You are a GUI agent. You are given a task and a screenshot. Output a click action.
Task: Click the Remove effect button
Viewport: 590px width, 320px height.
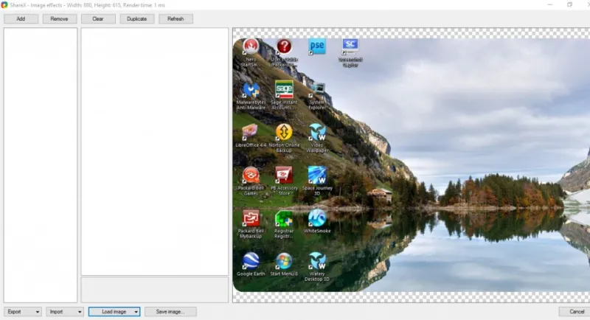60,18
